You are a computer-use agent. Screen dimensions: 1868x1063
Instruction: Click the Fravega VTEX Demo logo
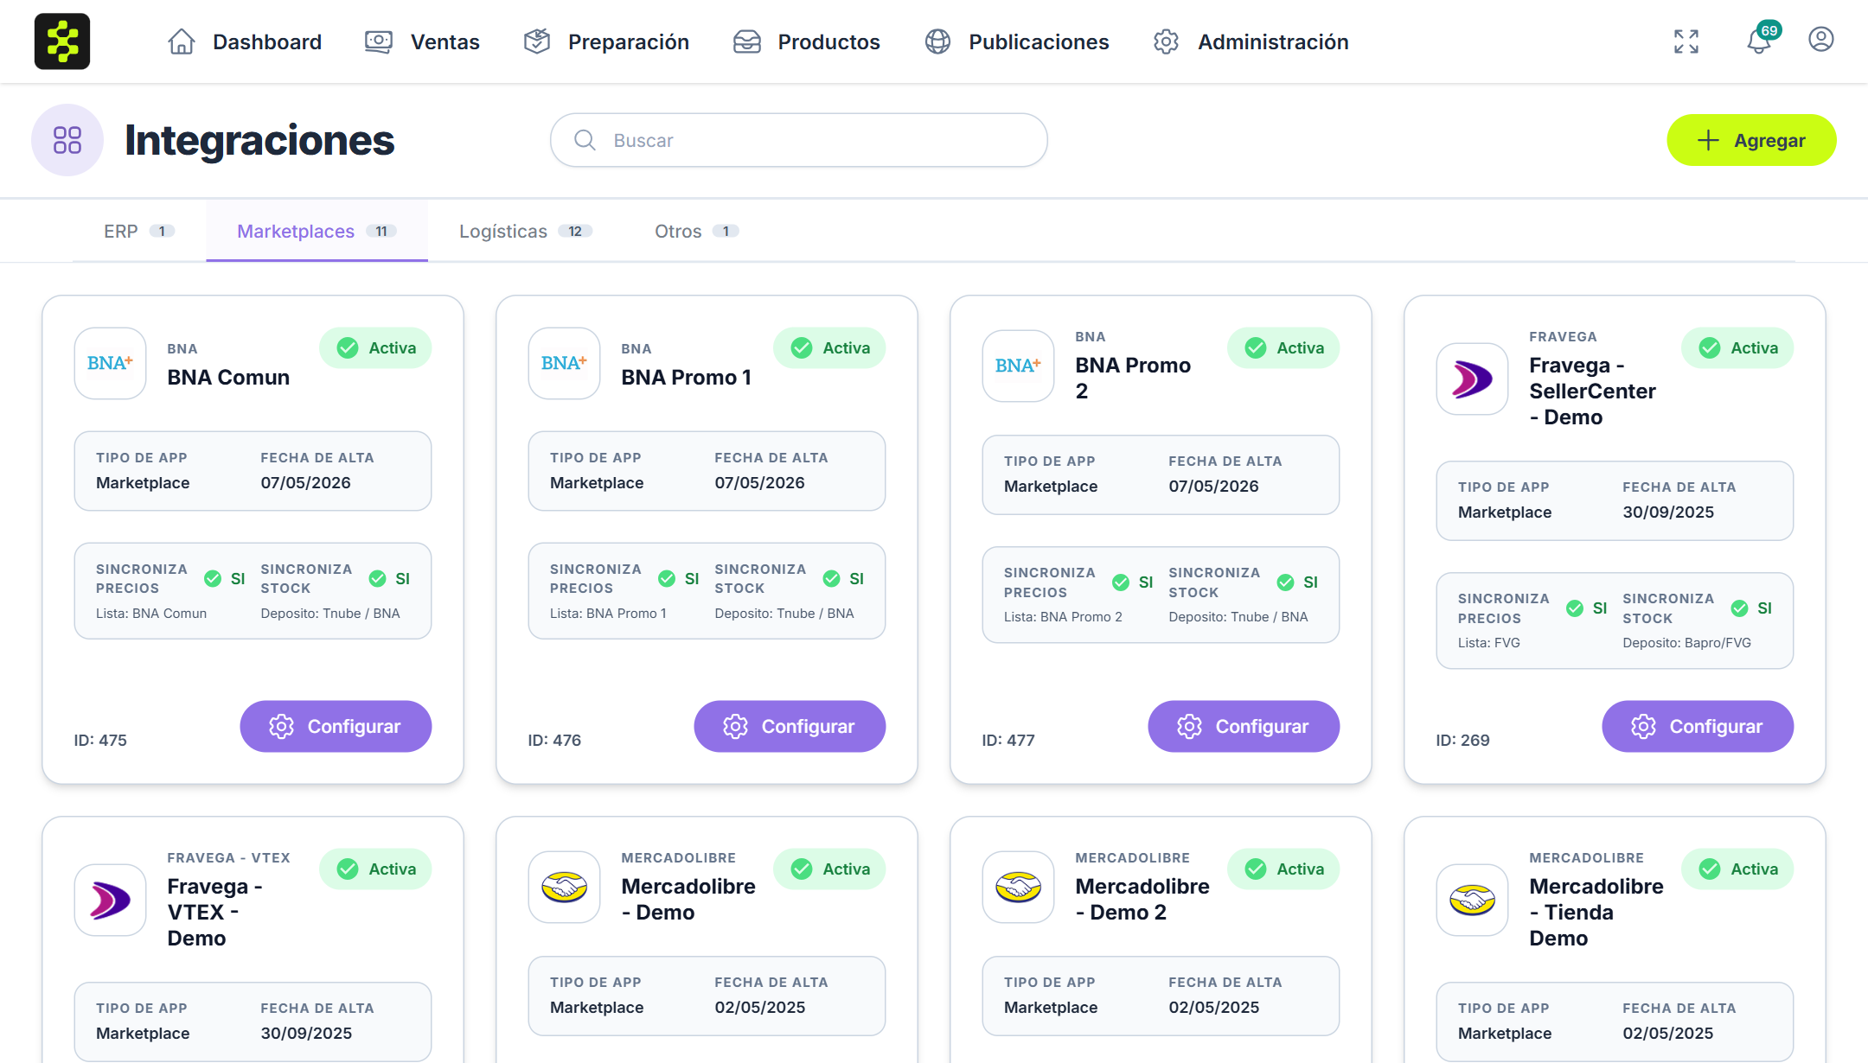pyautogui.click(x=110, y=900)
